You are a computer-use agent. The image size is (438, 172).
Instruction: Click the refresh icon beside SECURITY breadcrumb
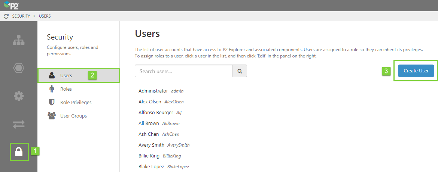(6, 16)
